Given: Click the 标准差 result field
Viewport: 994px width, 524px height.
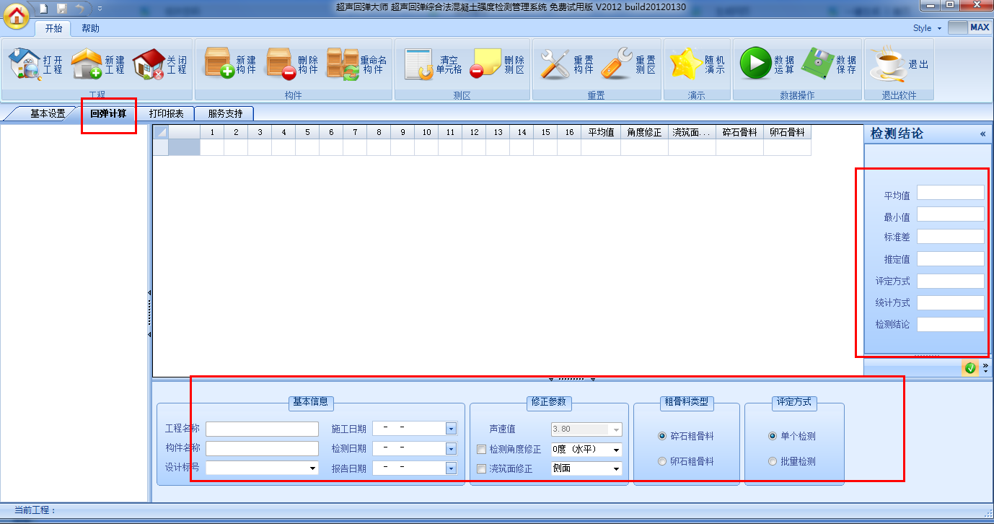Looking at the screenshot, I should pyautogui.click(x=950, y=237).
